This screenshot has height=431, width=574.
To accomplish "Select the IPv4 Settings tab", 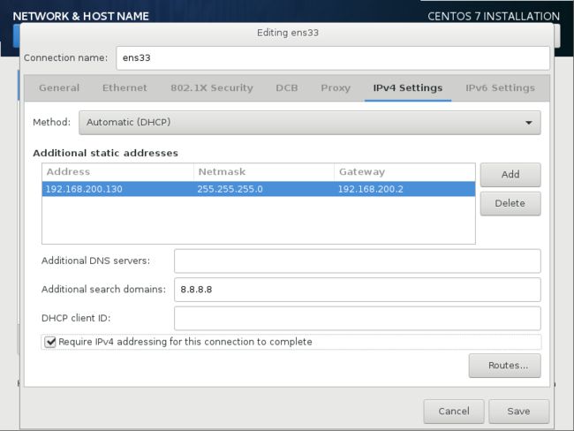I will point(408,88).
